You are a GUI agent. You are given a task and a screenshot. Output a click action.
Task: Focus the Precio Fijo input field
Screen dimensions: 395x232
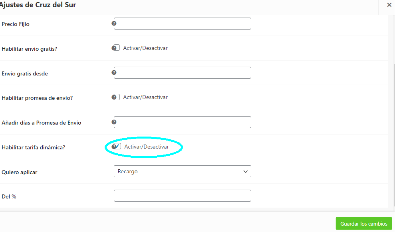coord(183,24)
